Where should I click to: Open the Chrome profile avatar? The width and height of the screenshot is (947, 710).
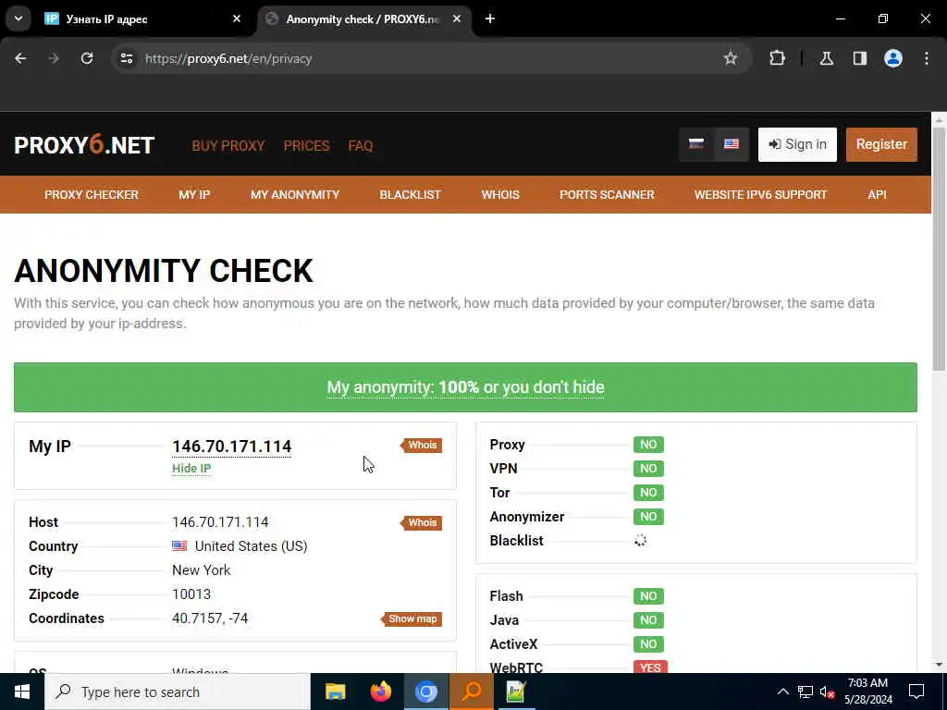(x=892, y=58)
